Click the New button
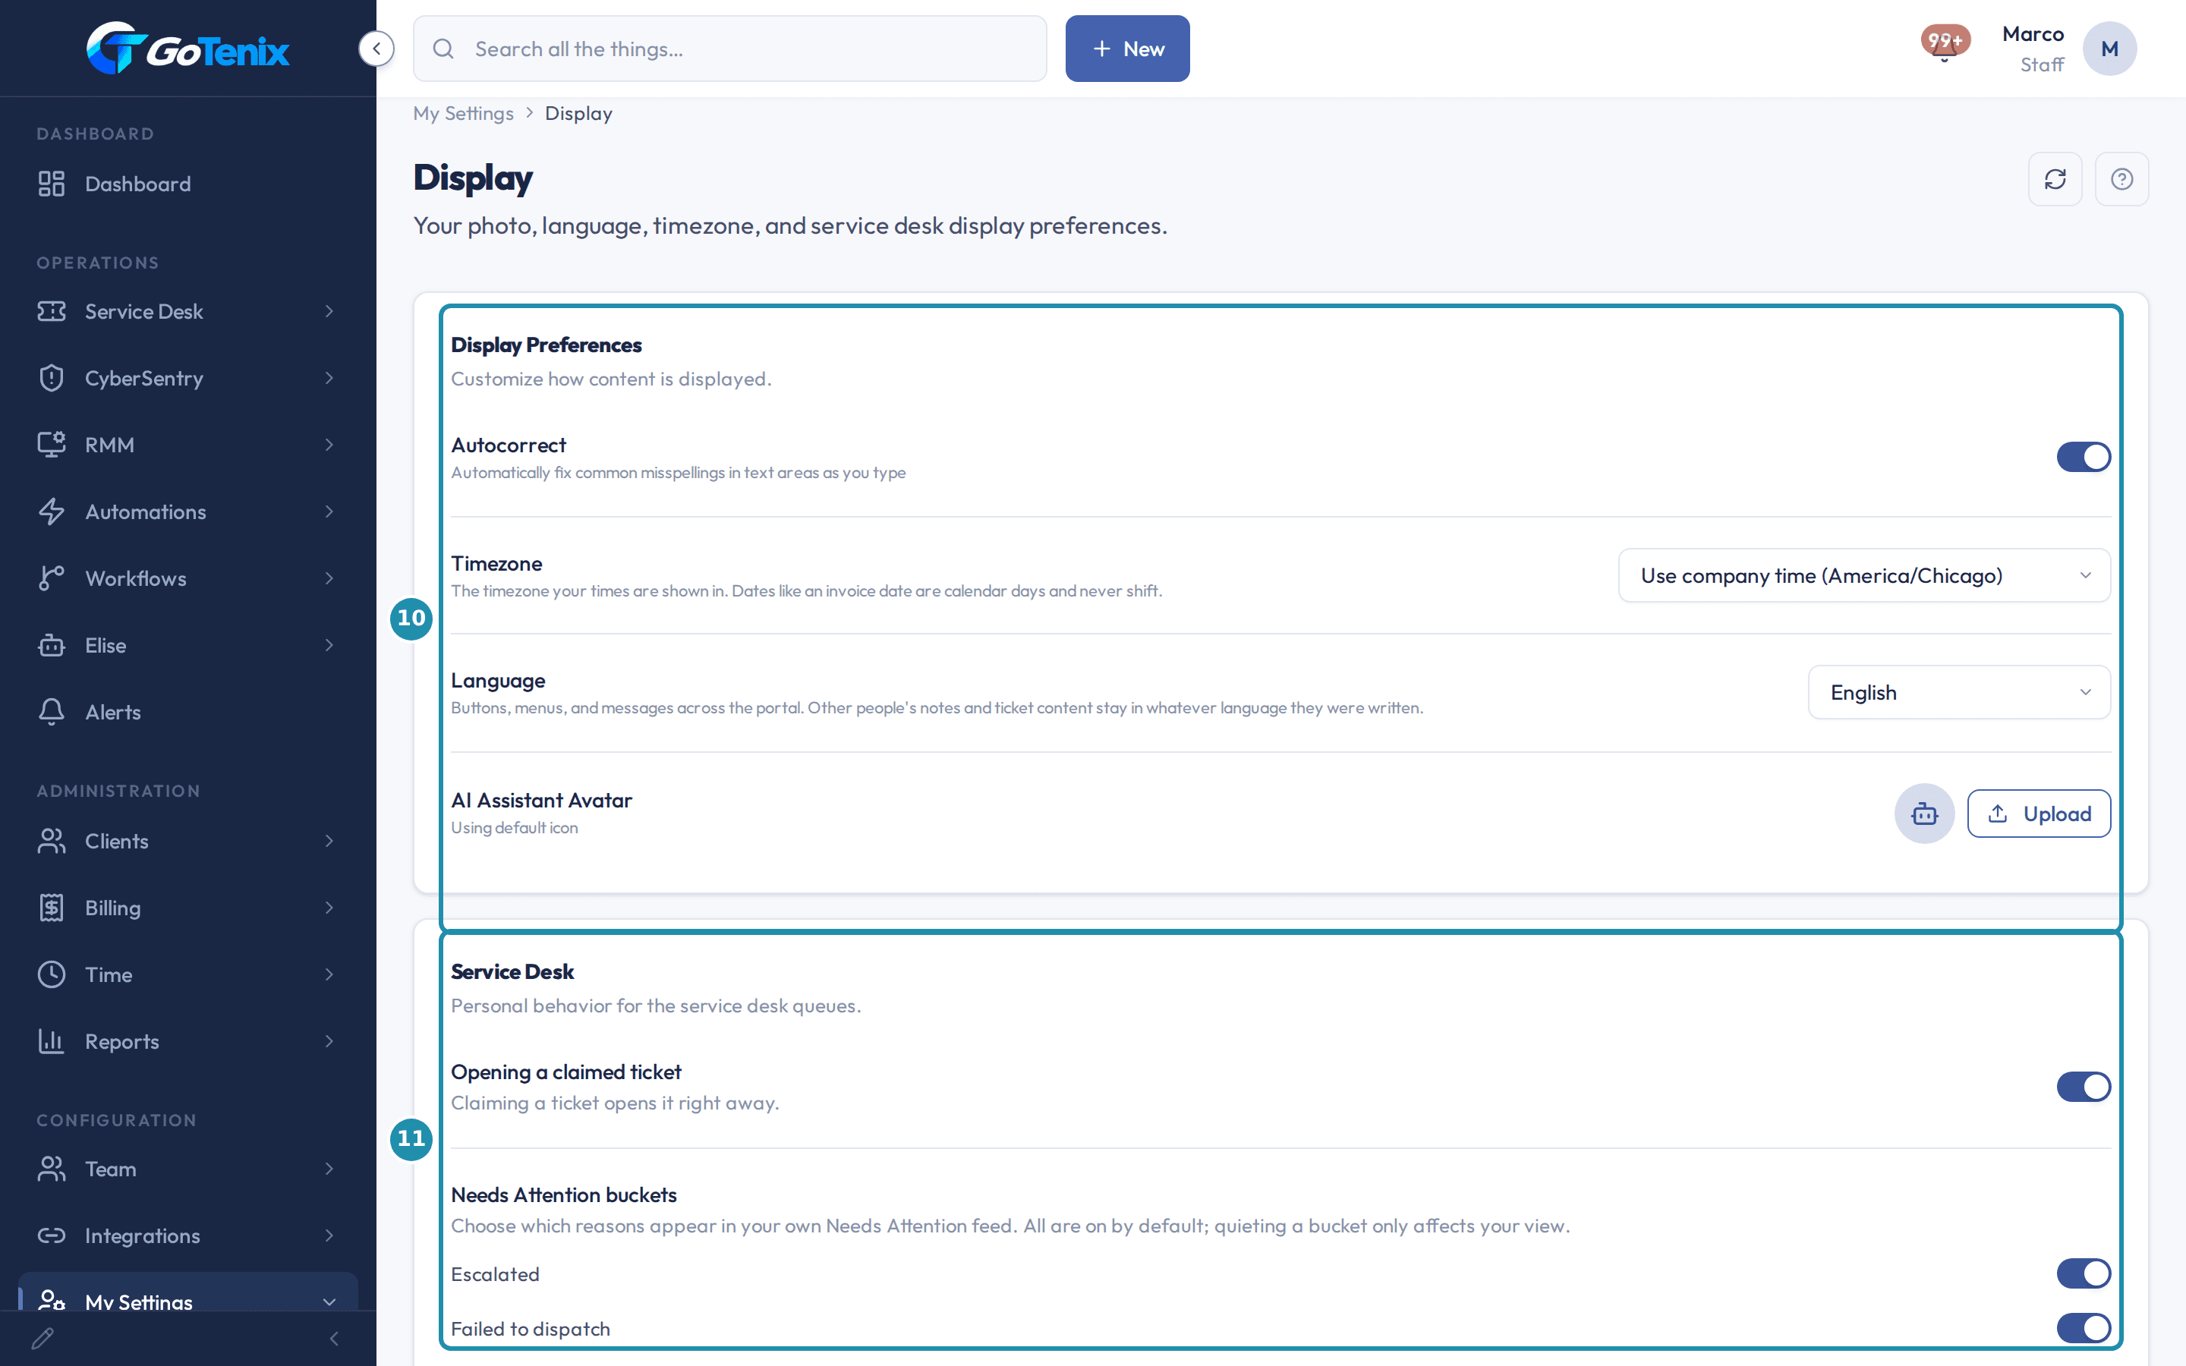 [1127, 49]
